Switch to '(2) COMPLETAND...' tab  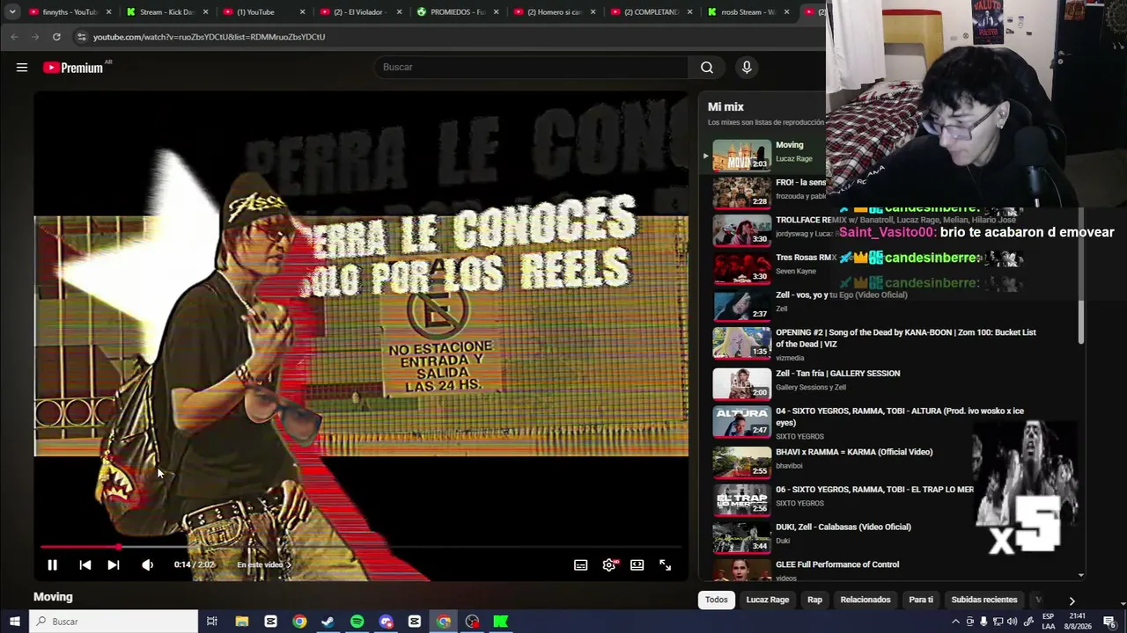point(650,12)
